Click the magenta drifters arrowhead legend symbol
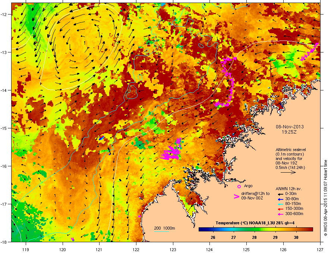 coord(236,196)
